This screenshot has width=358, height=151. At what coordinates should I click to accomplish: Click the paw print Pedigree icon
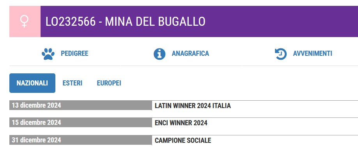pyautogui.click(x=48, y=54)
